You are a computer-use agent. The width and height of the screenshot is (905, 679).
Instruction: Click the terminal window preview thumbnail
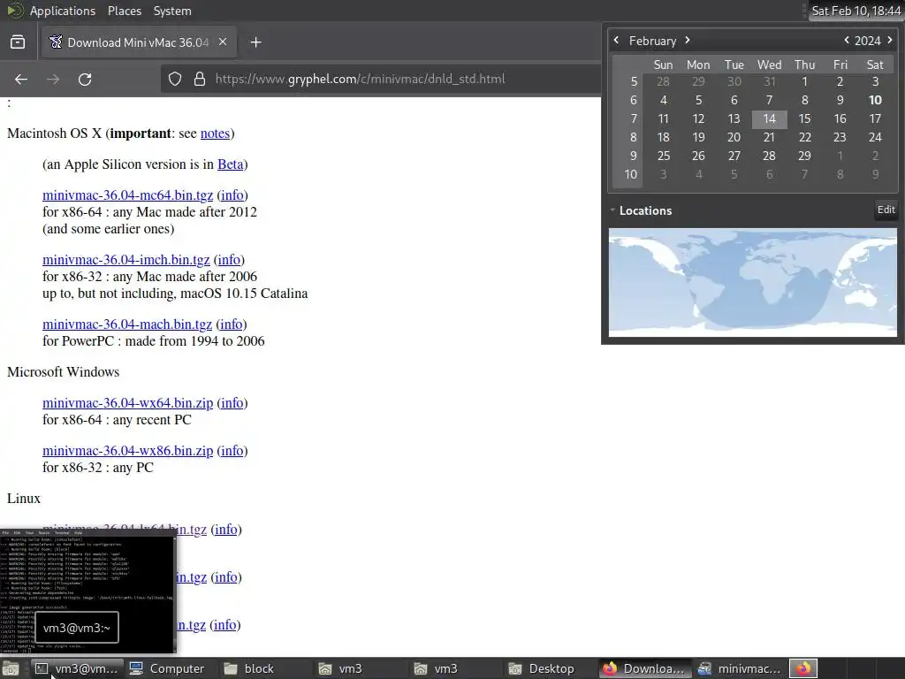[x=87, y=590]
